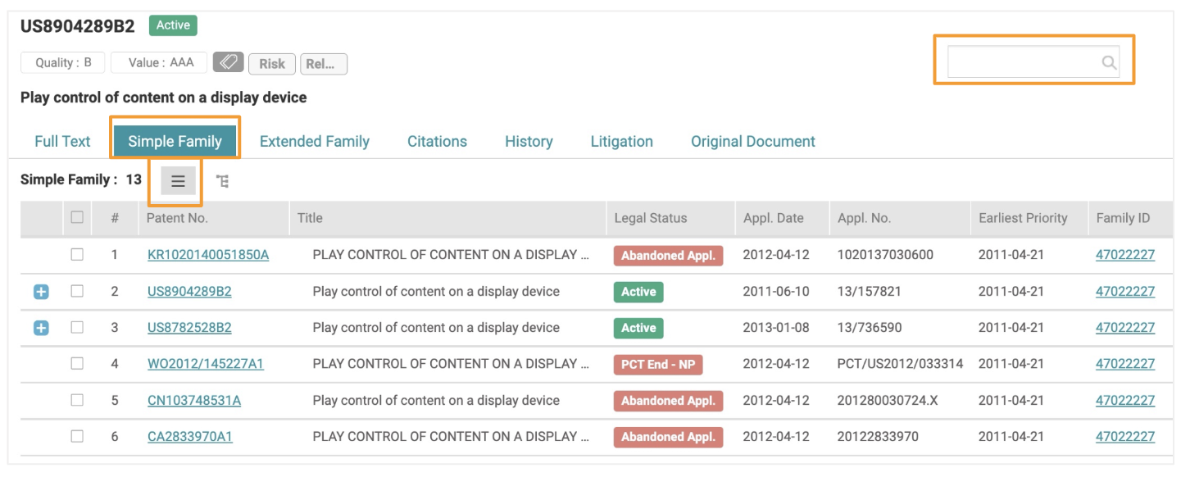Image resolution: width=1190 pixels, height=477 pixels.
Task: Open the Extended Family tab
Action: pyautogui.click(x=315, y=141)
